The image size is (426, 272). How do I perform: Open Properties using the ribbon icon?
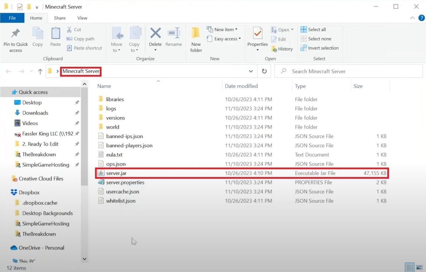click(257, 34)
